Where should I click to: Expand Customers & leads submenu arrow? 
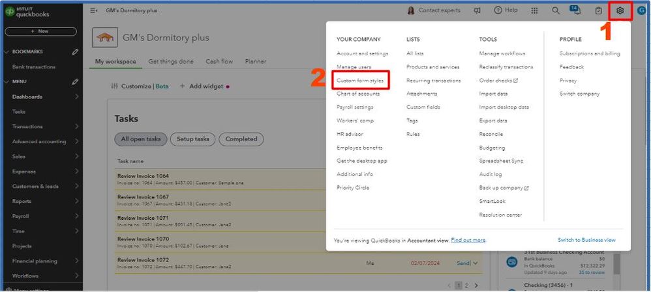[x=77, y=187]
